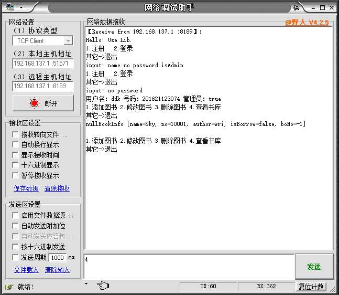Click the 清除接收 link
This screenshot has width=339, height=295.
tap(57, 188)
